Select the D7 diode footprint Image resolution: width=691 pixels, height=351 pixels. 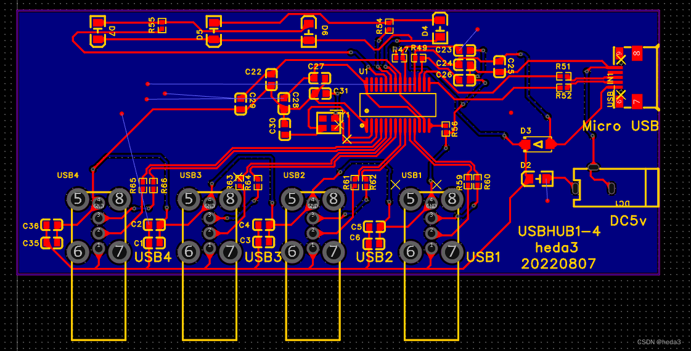click(x=98, y=31)
